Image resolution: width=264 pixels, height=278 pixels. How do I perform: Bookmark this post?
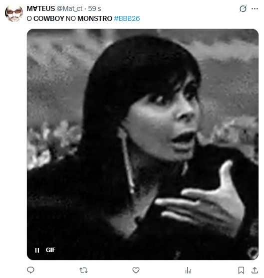(x=241, y=270)
